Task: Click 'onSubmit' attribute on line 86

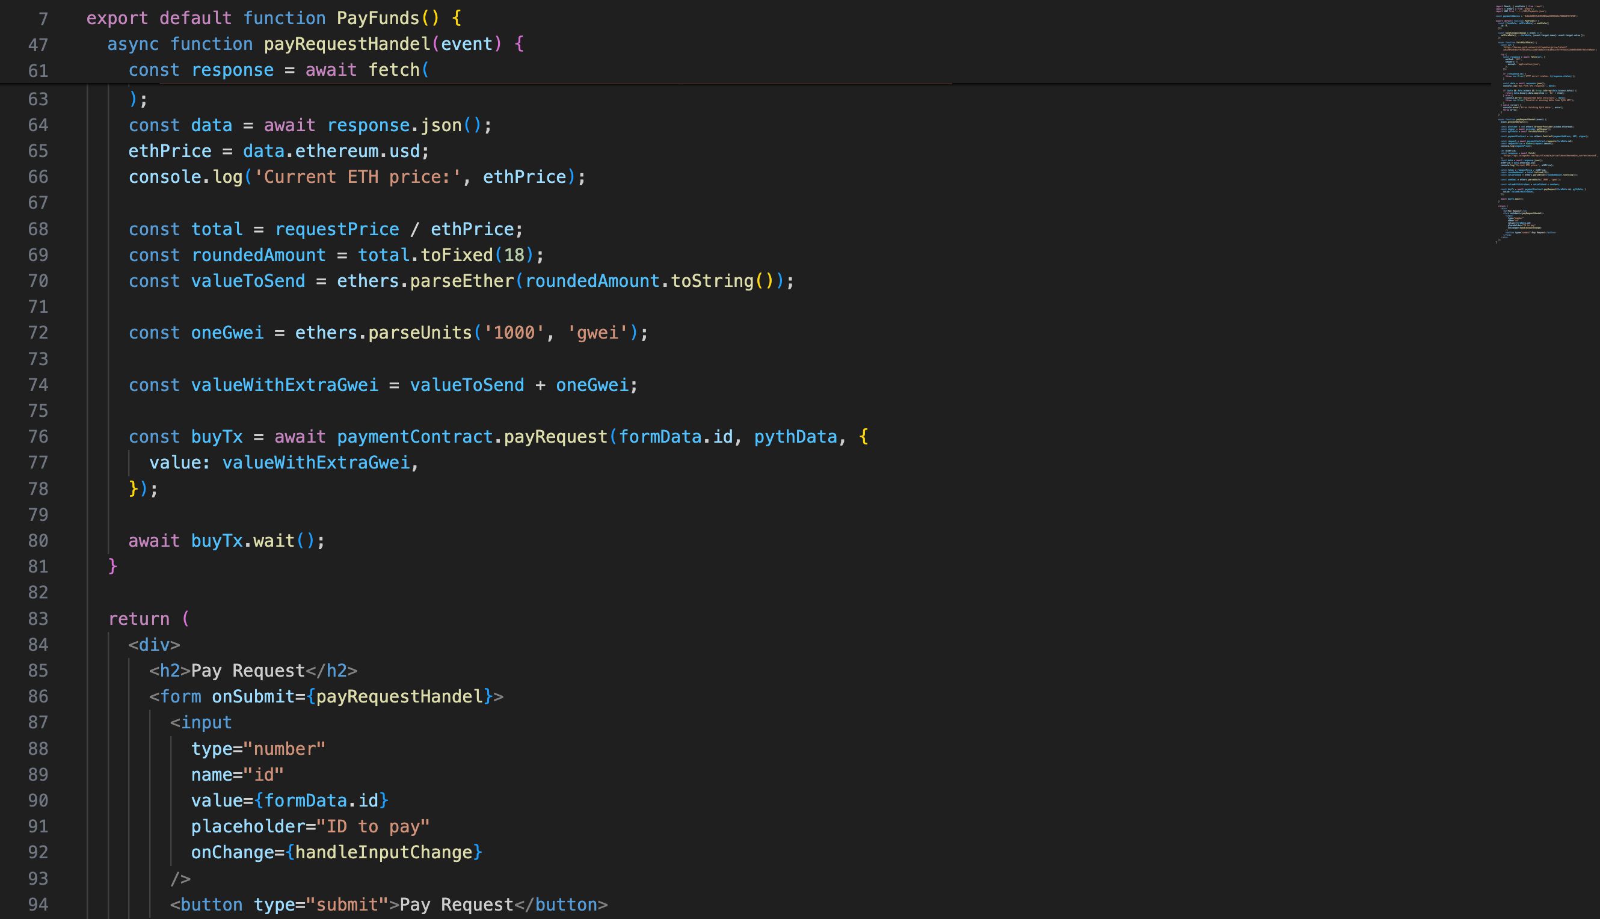Action: click(253, 696)
